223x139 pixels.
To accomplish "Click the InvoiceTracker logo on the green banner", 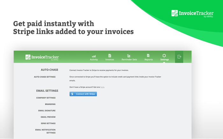I will coord(192,13).
